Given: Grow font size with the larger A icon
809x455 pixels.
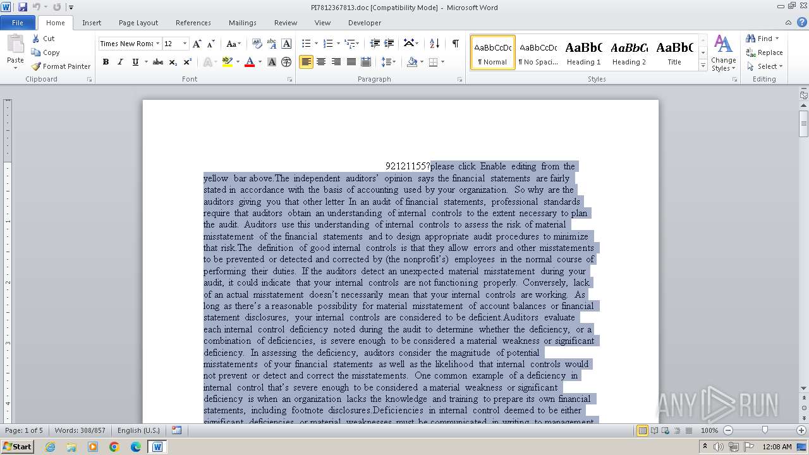Looking at the screenshot, I should (x=197, y=44).
